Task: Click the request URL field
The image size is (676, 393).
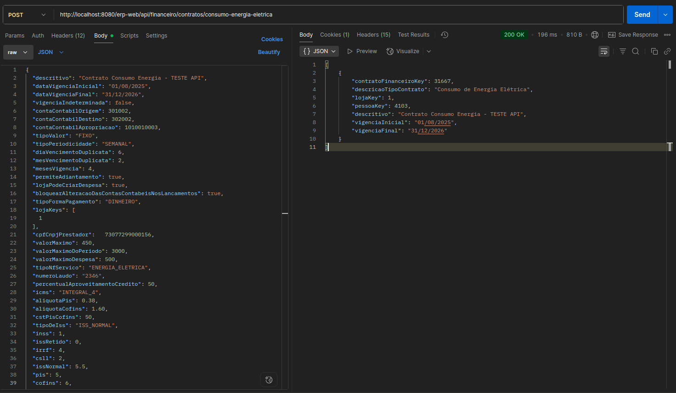Action: tap(338, 15)
